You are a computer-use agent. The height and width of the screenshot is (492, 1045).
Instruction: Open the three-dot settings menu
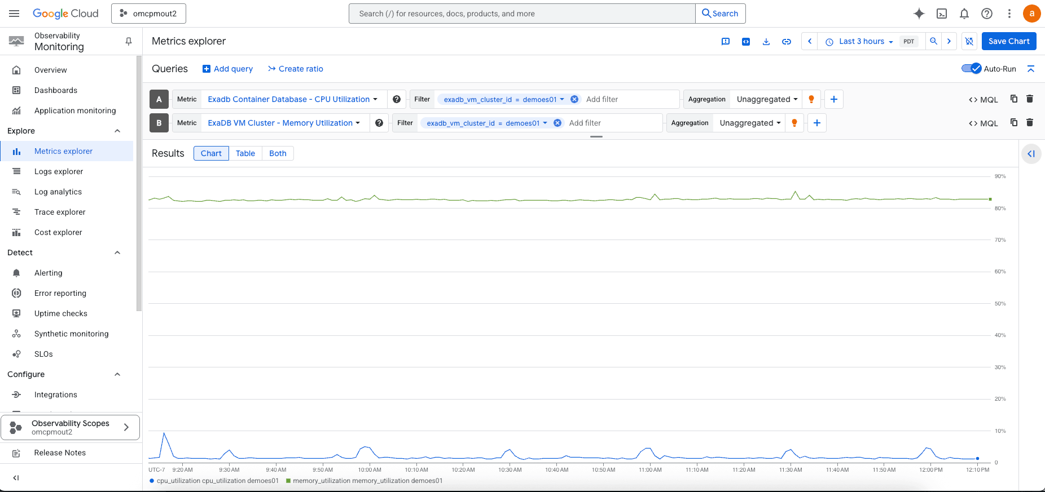1009,14
